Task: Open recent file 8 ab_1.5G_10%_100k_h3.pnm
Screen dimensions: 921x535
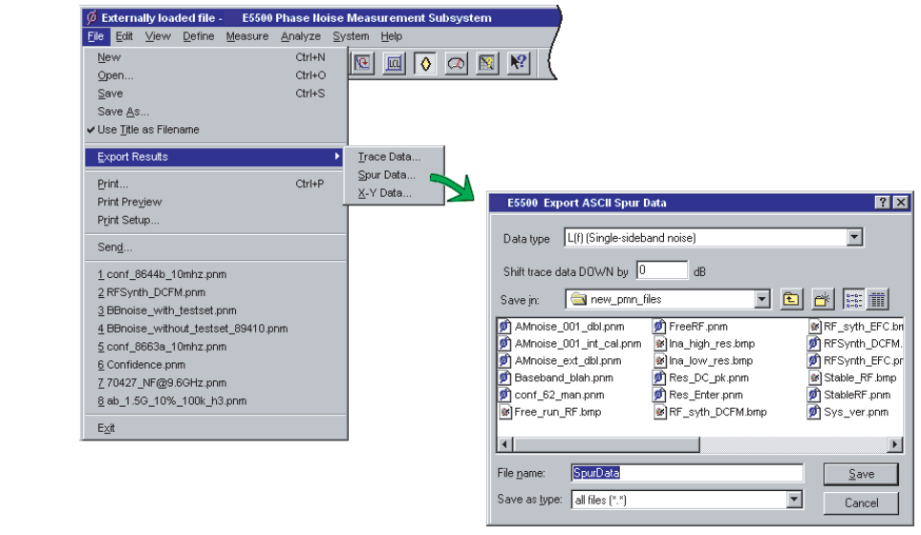Action: coord(214,401)
